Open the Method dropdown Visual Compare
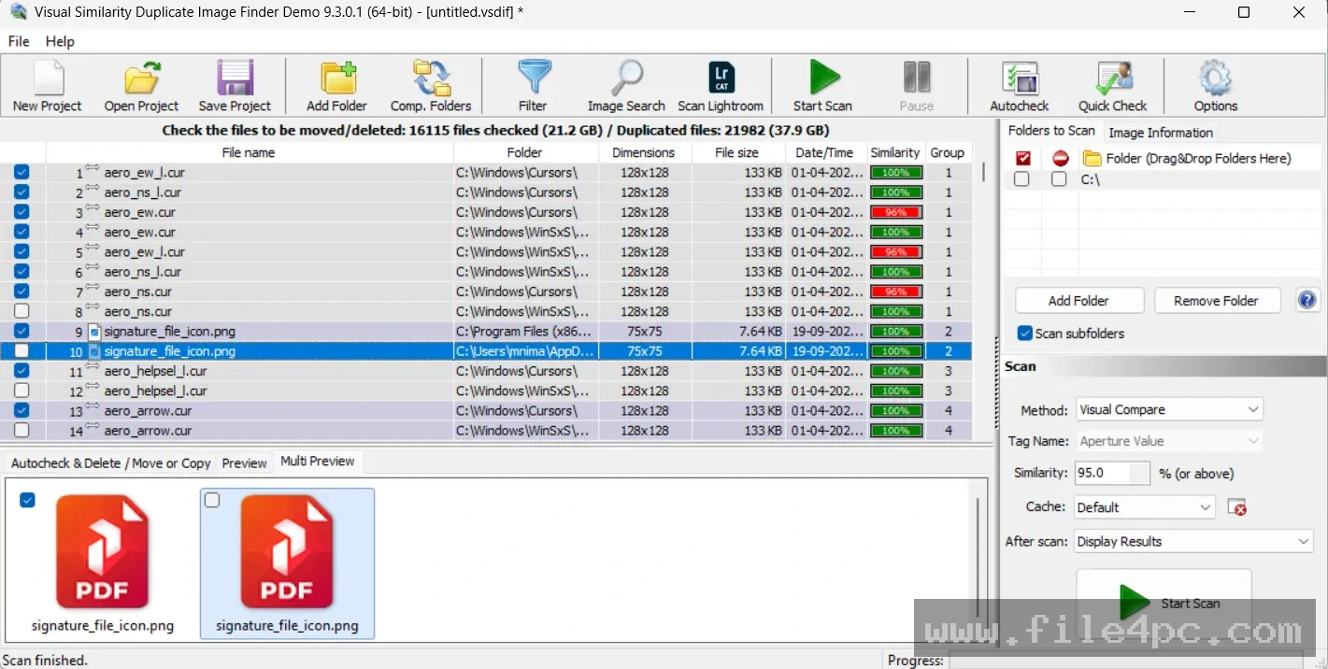 pyautogui.click(x=1168, y=409)
